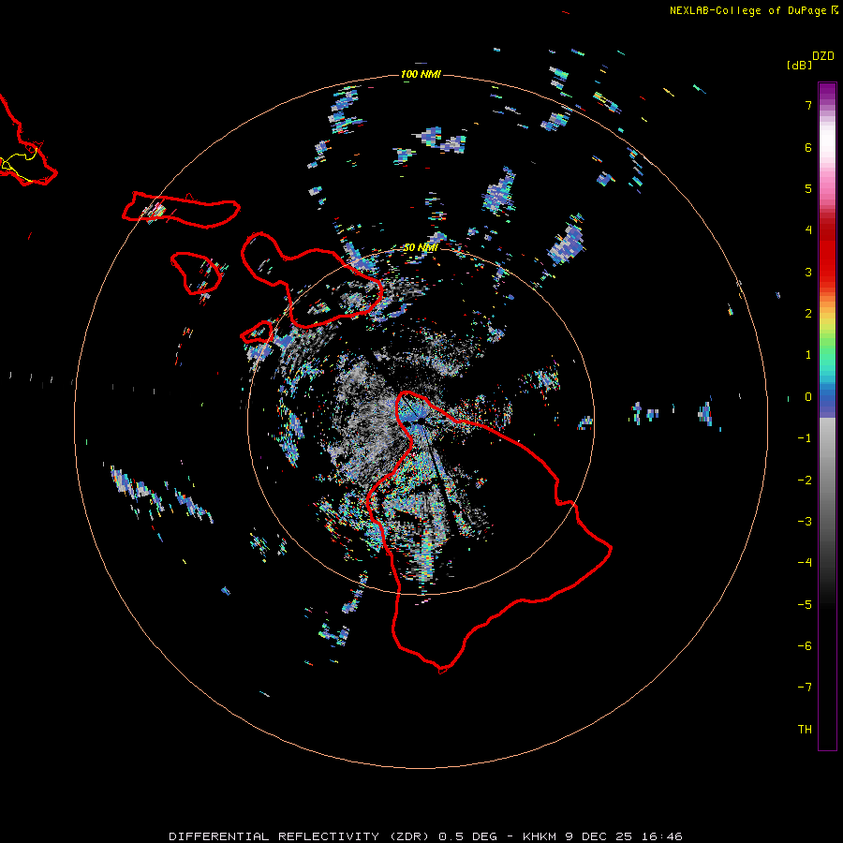Click the 'DIFFERENTIAL REFLECTIVITY (ZDR)' caption text
Viewport: 843px width, 843px height.
click(x=299, y=836)
